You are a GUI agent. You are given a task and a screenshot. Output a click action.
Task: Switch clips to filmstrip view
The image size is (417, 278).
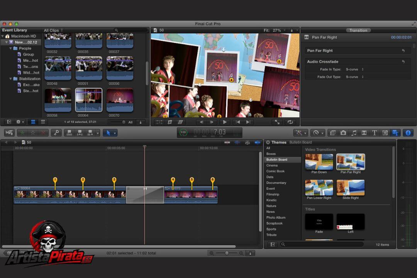tap(33, 122)
